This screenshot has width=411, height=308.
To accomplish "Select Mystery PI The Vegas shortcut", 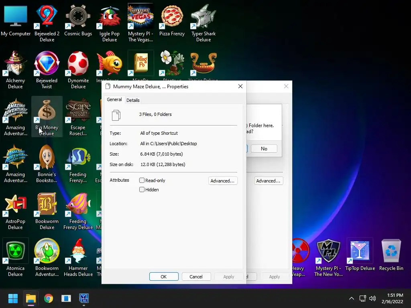I will [141, 23].
